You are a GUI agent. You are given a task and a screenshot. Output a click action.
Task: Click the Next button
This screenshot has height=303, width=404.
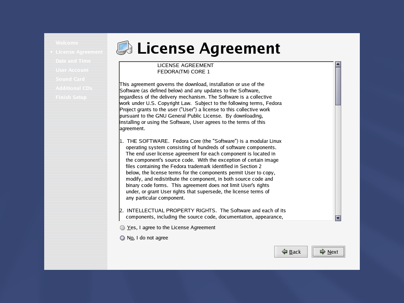click(x=328, y=252)
